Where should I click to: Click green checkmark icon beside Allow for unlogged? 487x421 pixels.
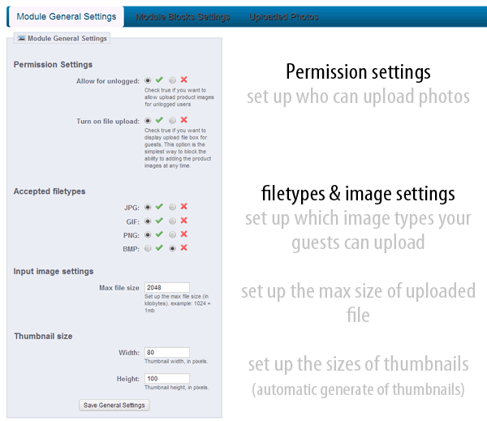tap(160, 80)
